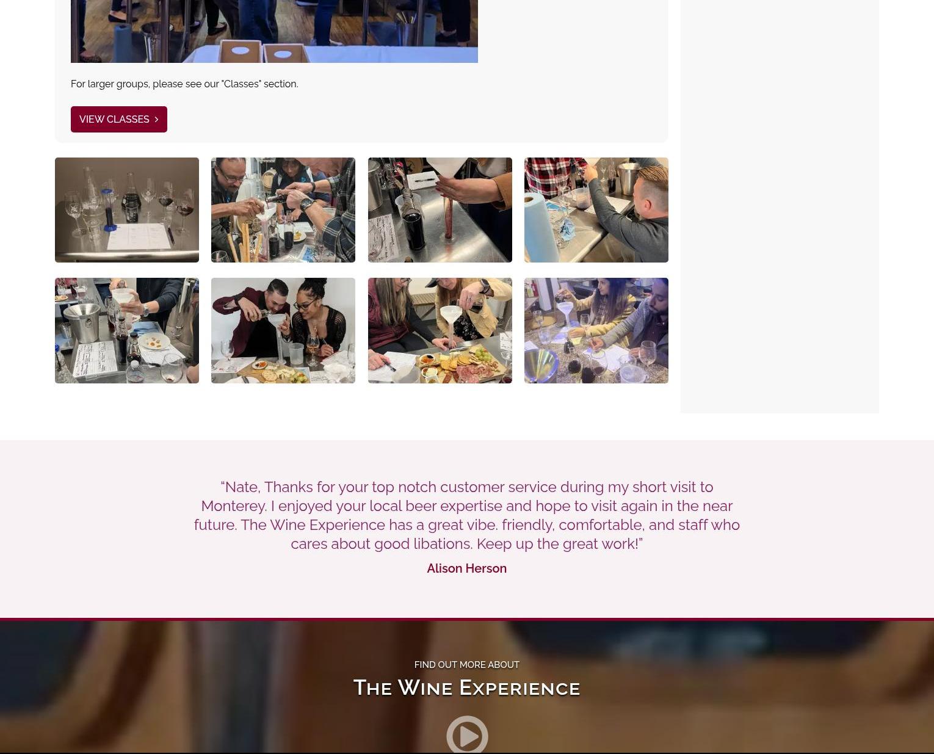Play the Wine Experience video
Screen dimensions: 934x754
click(467, 735)
